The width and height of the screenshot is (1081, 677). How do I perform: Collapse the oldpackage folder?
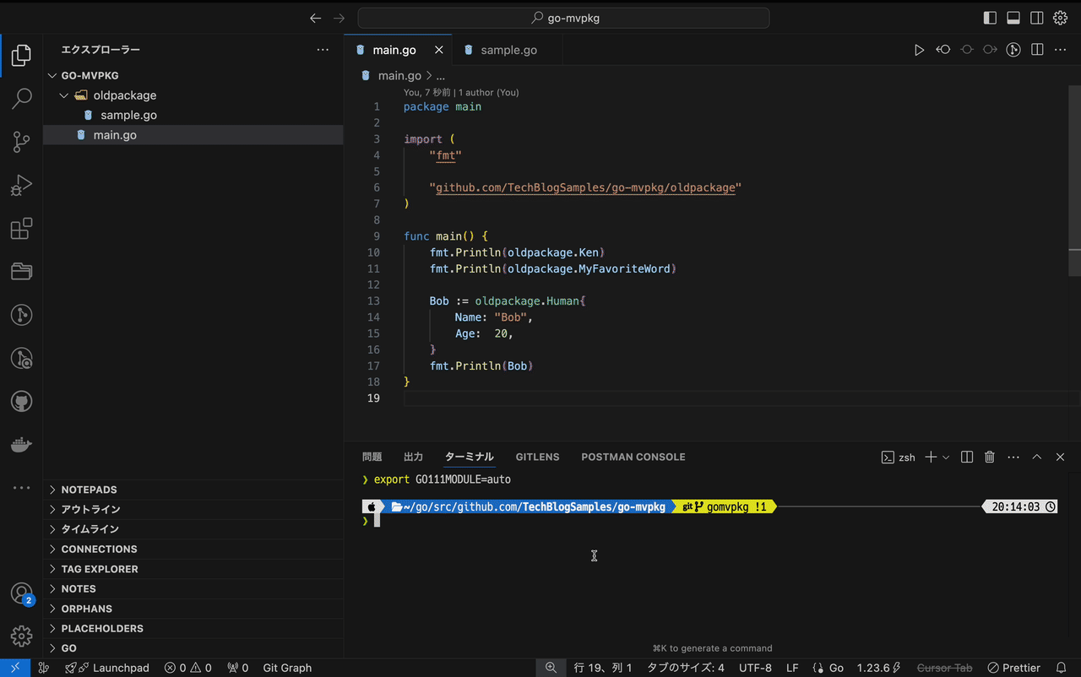click(x=193, y=95)
